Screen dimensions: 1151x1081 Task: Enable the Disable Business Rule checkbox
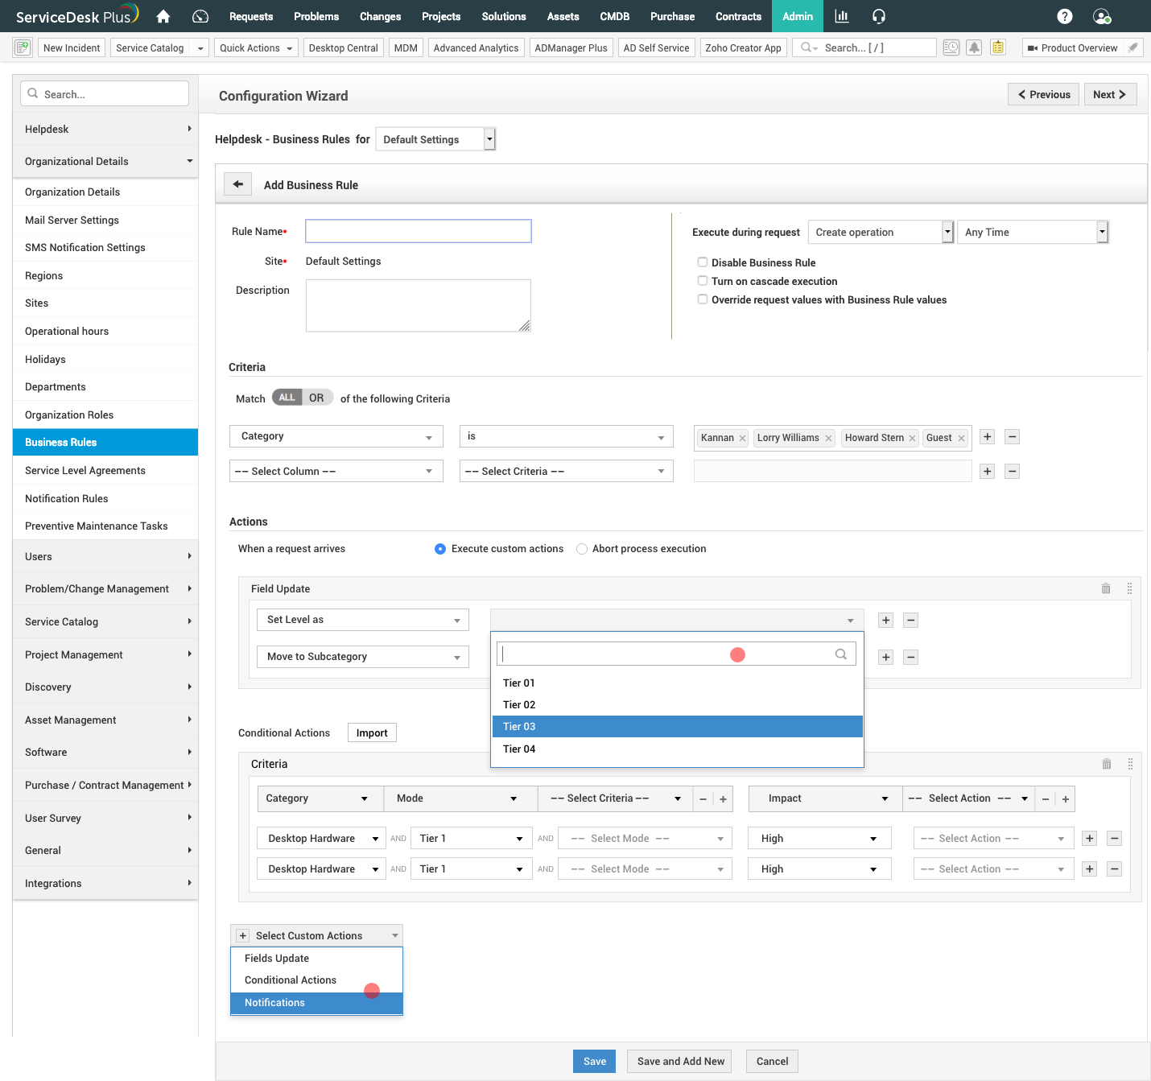(703, 262)
